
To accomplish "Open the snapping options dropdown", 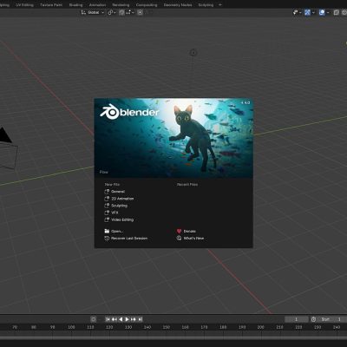I will pos(130,12).
